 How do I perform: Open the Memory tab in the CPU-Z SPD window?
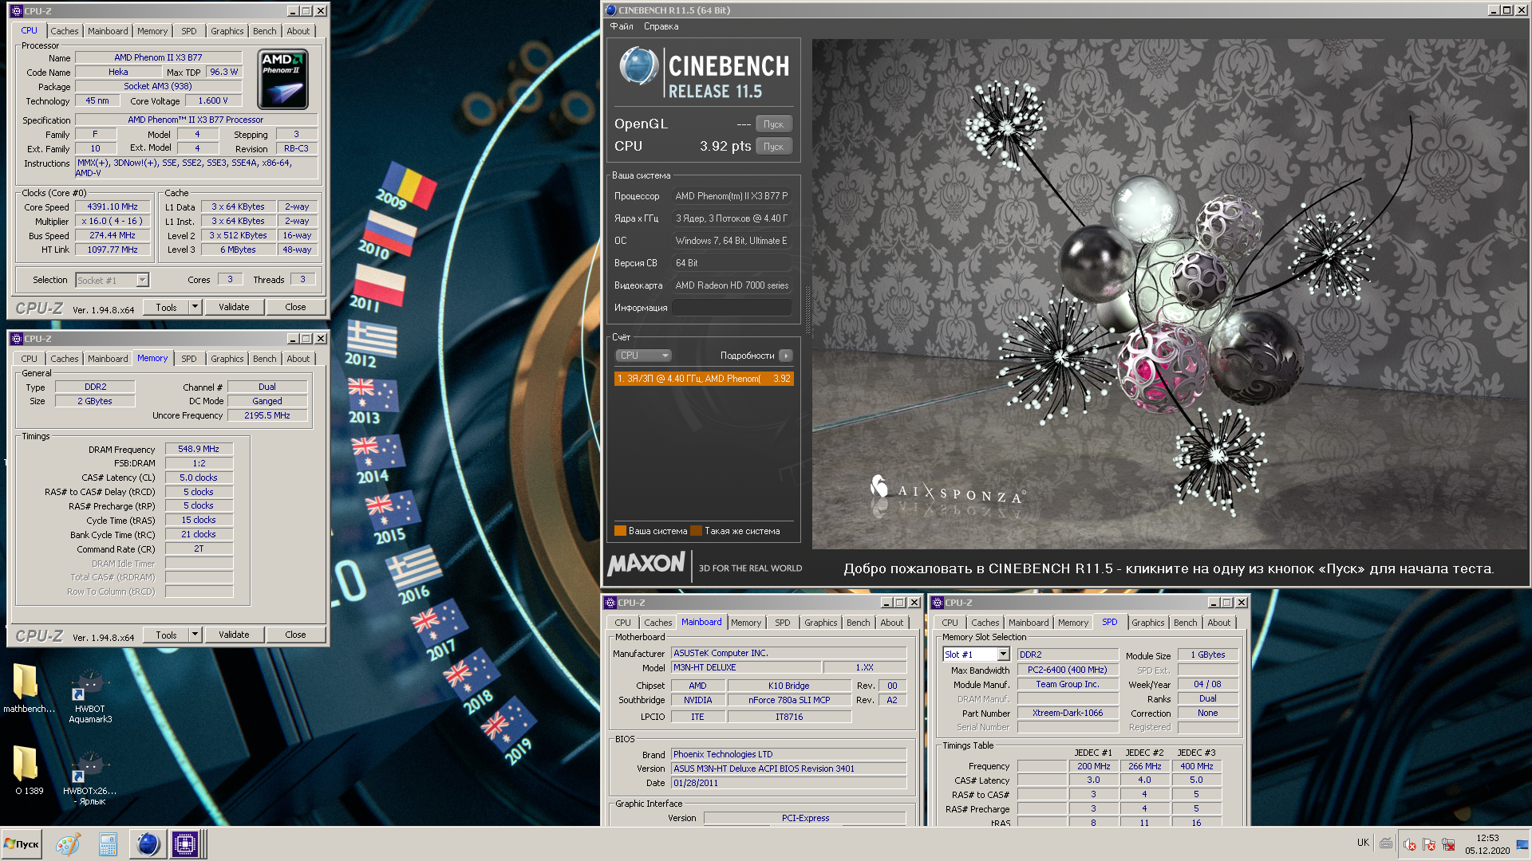click(x=1073, y=623)
